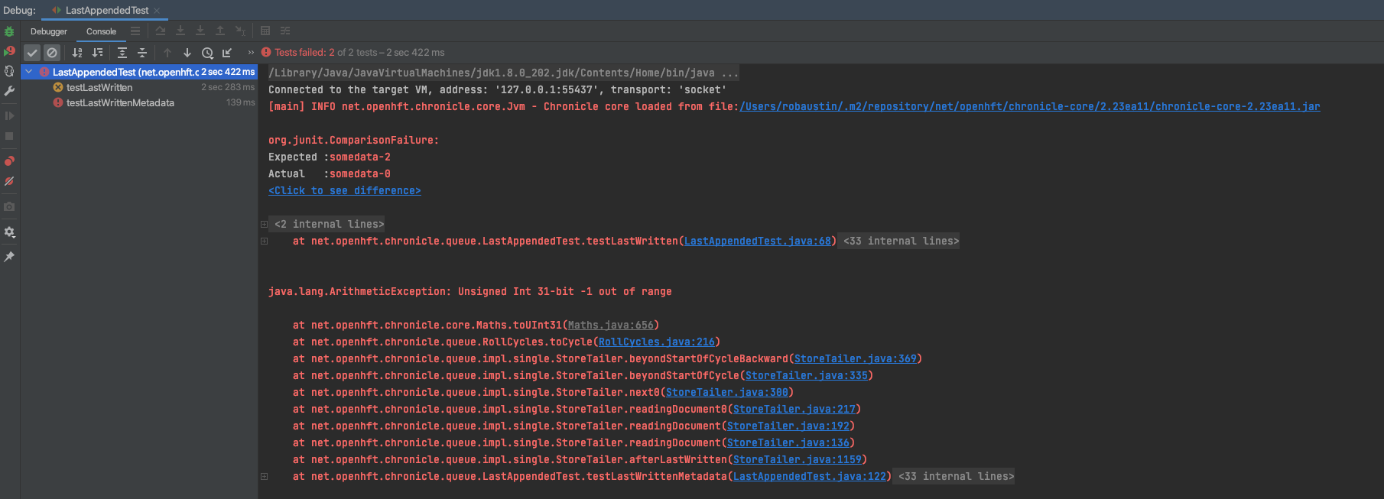Click the camera thread dump icon
1384x499 pixels.
click(x=9, y=206)
